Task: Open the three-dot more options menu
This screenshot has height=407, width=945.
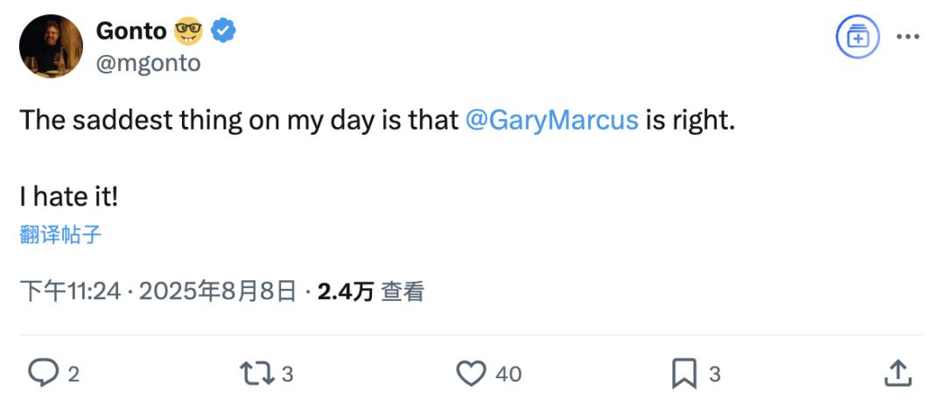Action: pyautogui.click(x=907, y=37)
